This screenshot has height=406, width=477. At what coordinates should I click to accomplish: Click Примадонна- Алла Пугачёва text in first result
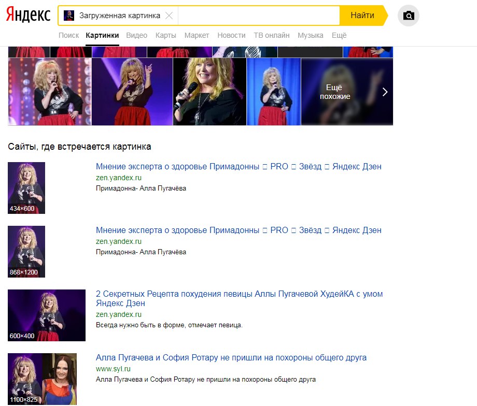141,189
